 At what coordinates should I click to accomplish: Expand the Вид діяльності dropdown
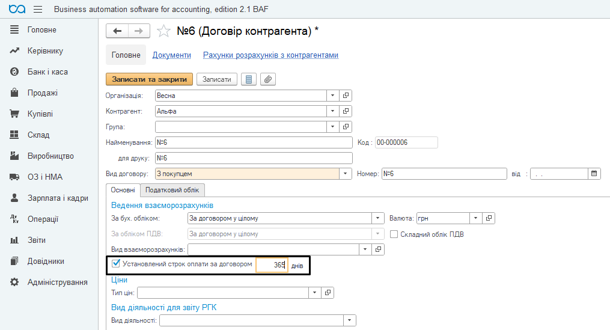coord(350,320)
